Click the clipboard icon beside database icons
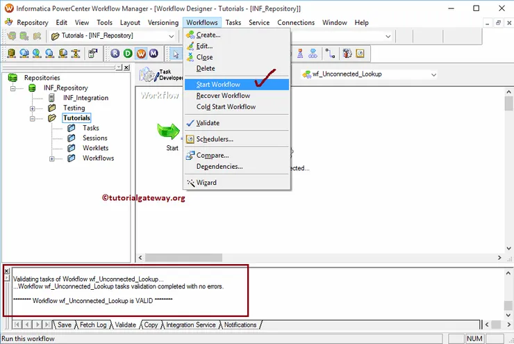 [93, 53]
